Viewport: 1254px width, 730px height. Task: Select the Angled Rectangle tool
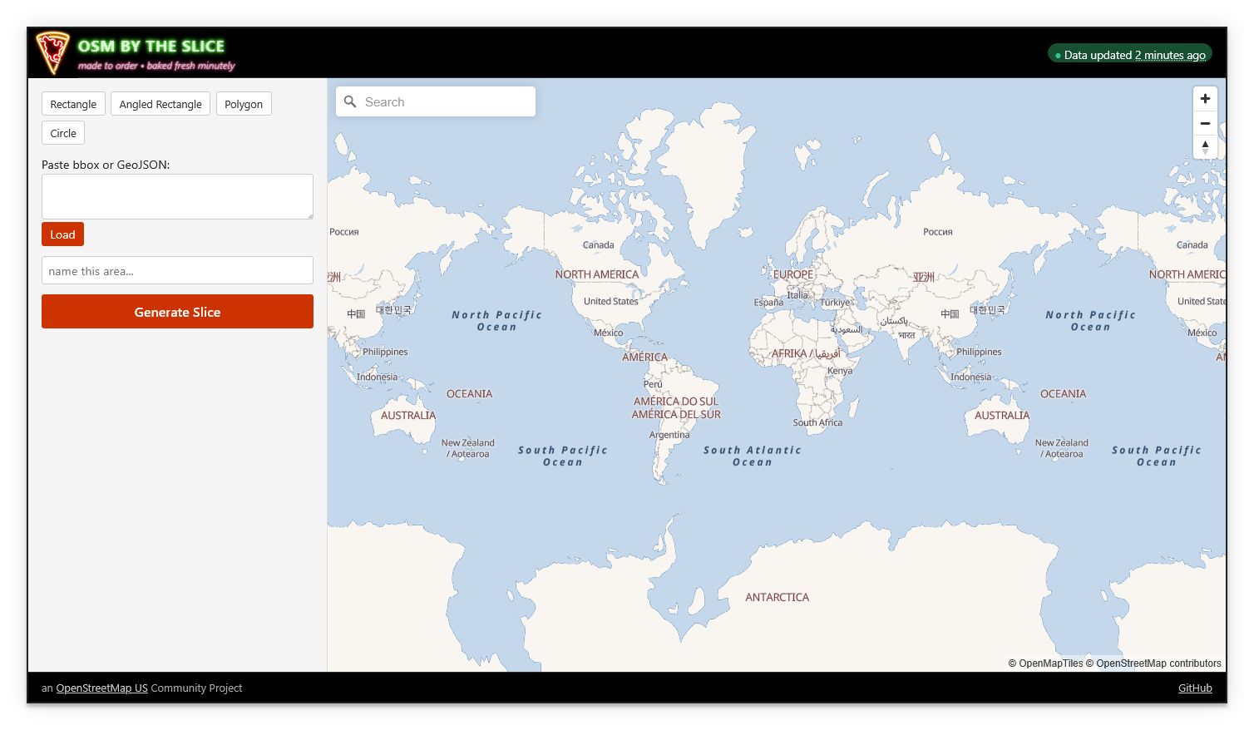pos(160,103)
